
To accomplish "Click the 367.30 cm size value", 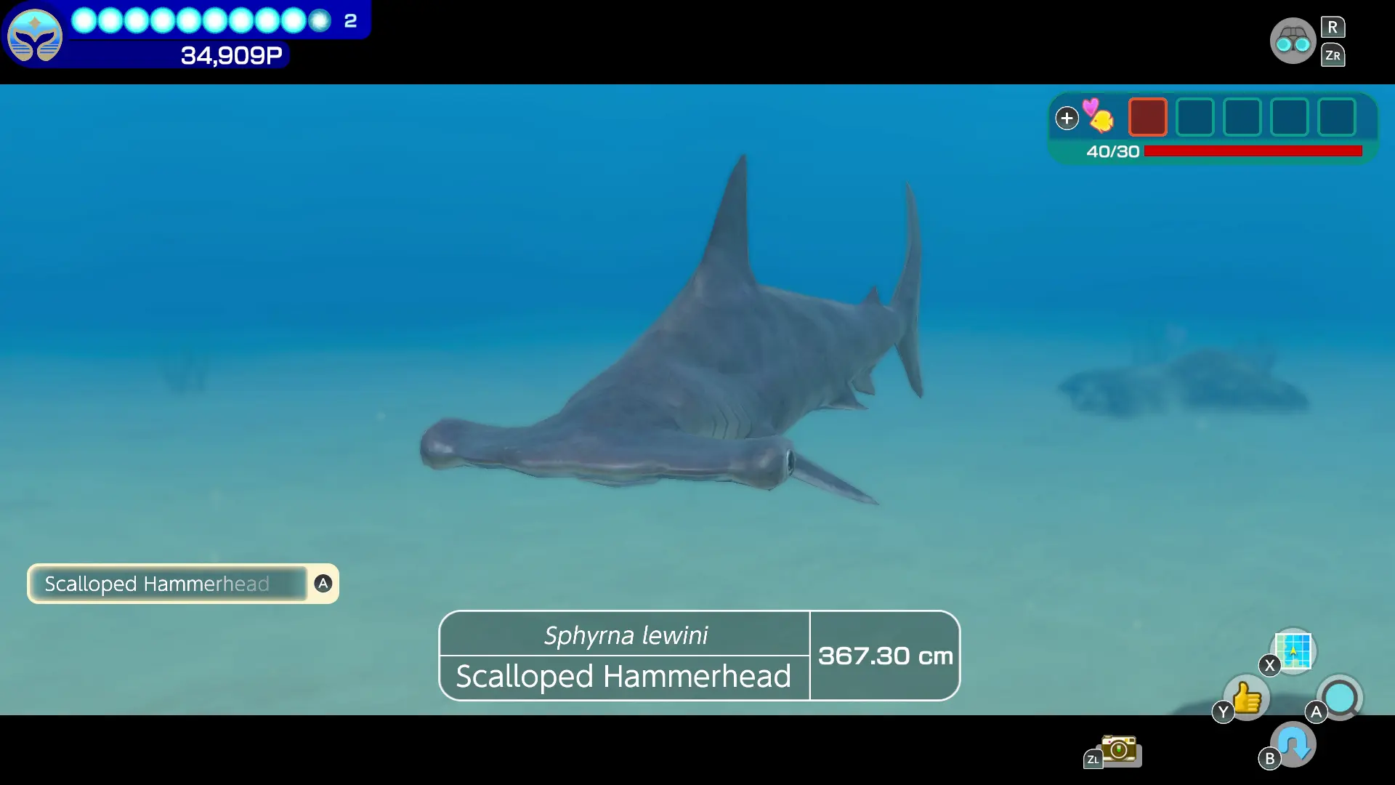I will point(885,656).
